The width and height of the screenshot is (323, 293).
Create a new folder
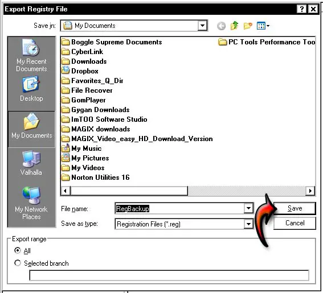click(x=248, y=26)
